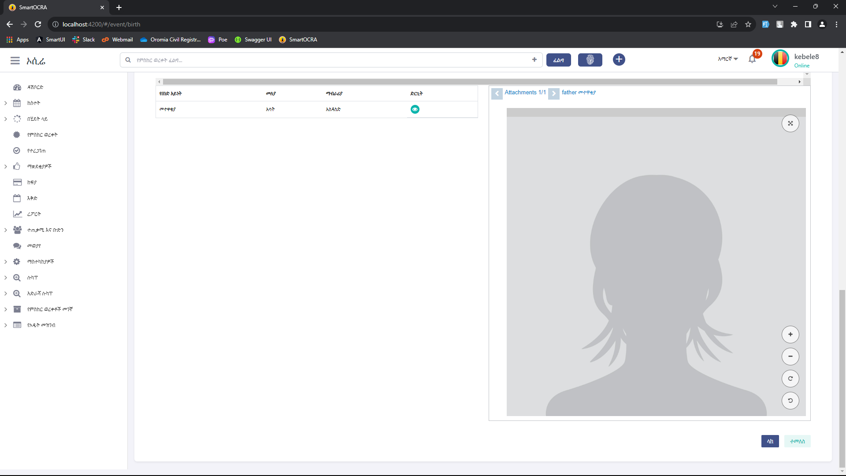Click the blue ፈልግ search button
The width and height of the screenshot is (846, 476).
click(x=559, y=60)
